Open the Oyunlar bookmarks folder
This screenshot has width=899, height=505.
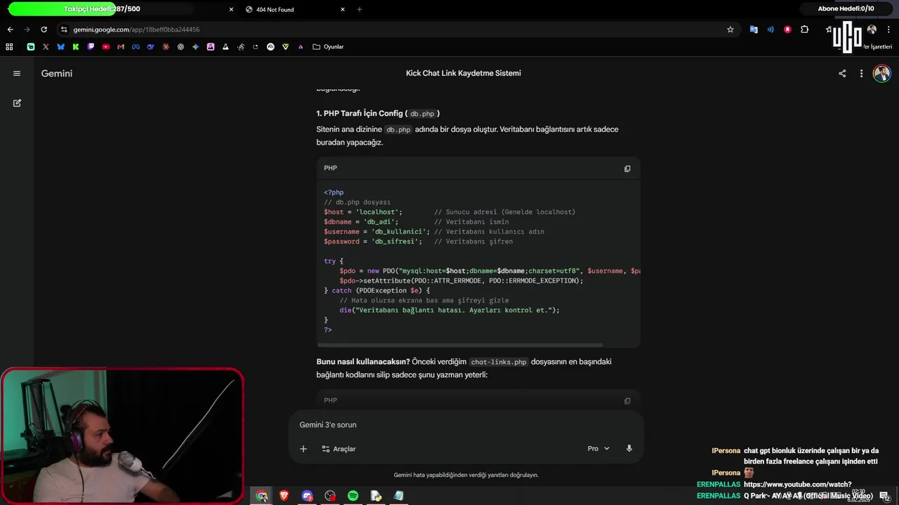point(328,47)
